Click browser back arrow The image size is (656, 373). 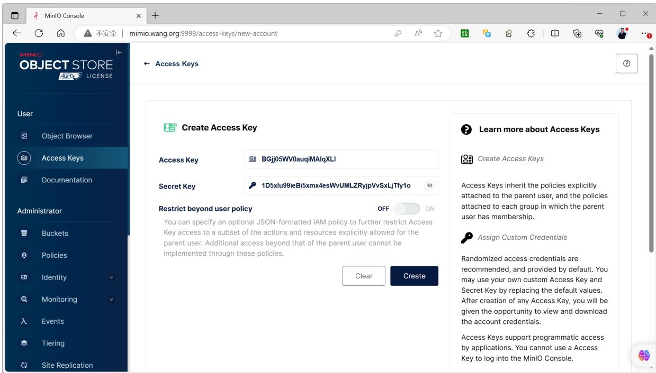coord(16,33)
